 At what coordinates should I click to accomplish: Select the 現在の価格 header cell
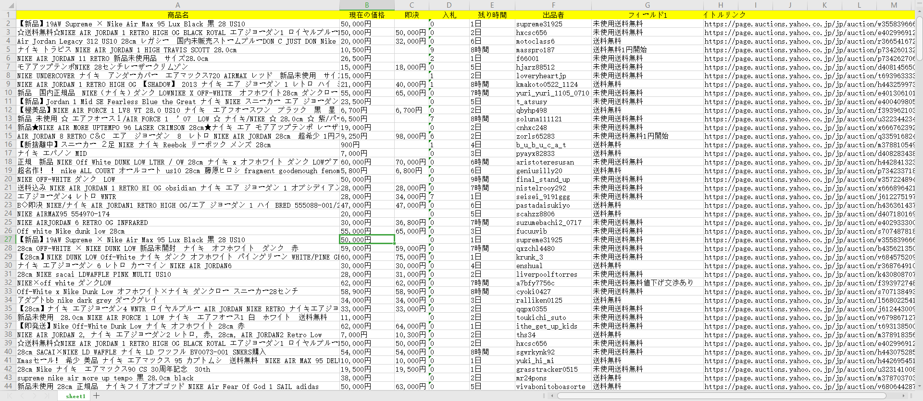coord(367,15)
